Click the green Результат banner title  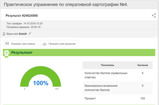(x=22, y=53)
